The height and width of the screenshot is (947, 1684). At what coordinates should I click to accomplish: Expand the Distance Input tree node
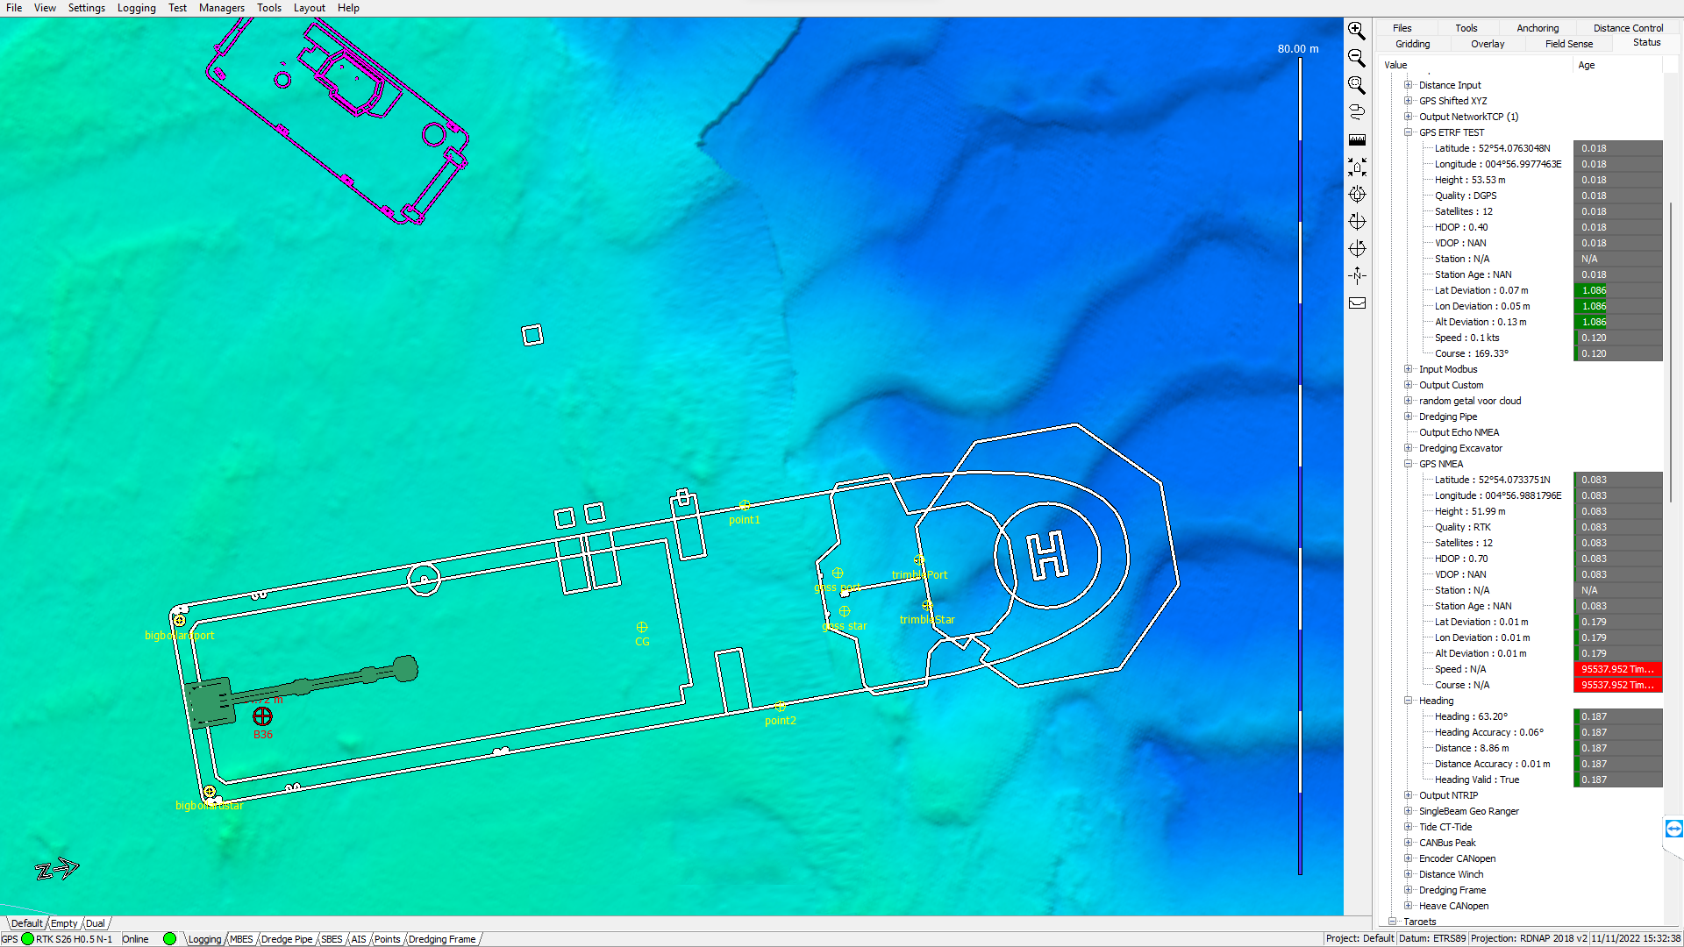(1408, 85)
